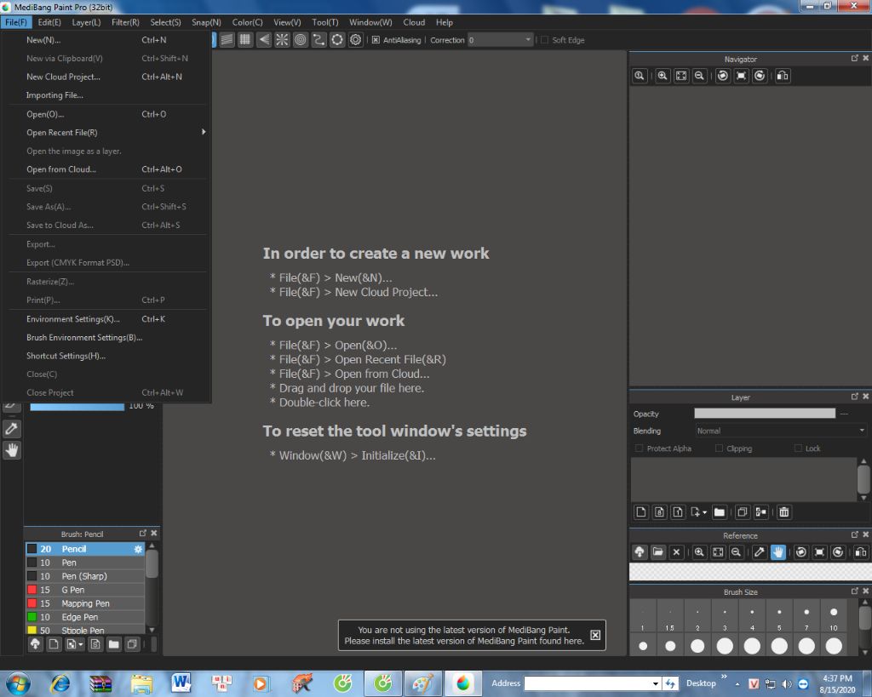Image resolution: width=872 pixels, height=697 pixels.
Task: Duplicate the current layer
Action: [x=742, y=512]
